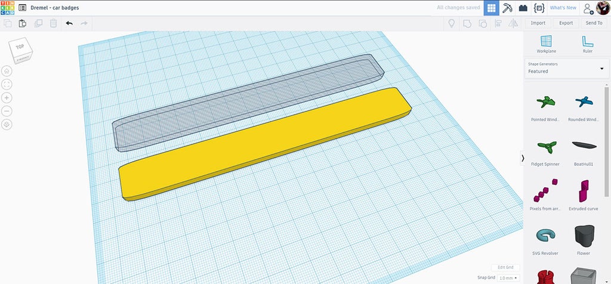The image size is (611, 284).
Task: Click the Import button
Action: [x=538, y=23]
